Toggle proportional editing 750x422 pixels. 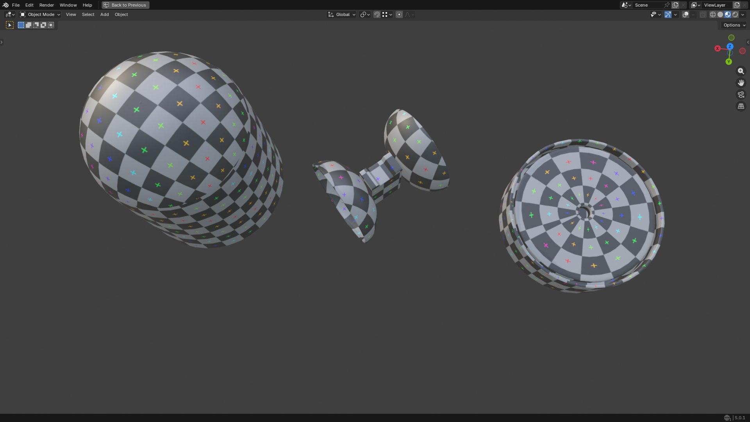[399, 14]
